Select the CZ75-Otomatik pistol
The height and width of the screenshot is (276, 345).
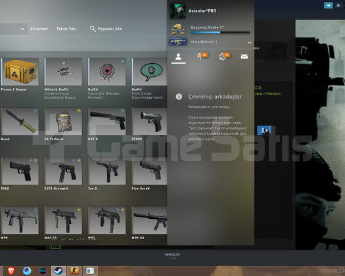tap(63, 171)
